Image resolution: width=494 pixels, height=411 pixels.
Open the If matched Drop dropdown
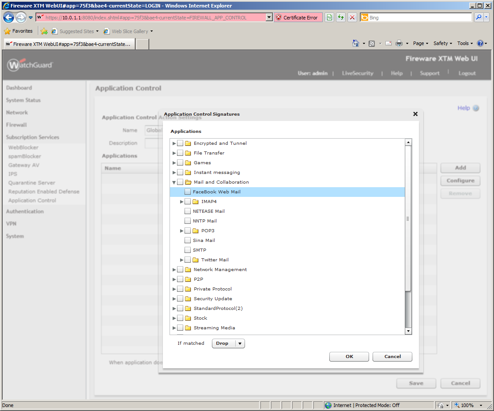pos(240,343)
